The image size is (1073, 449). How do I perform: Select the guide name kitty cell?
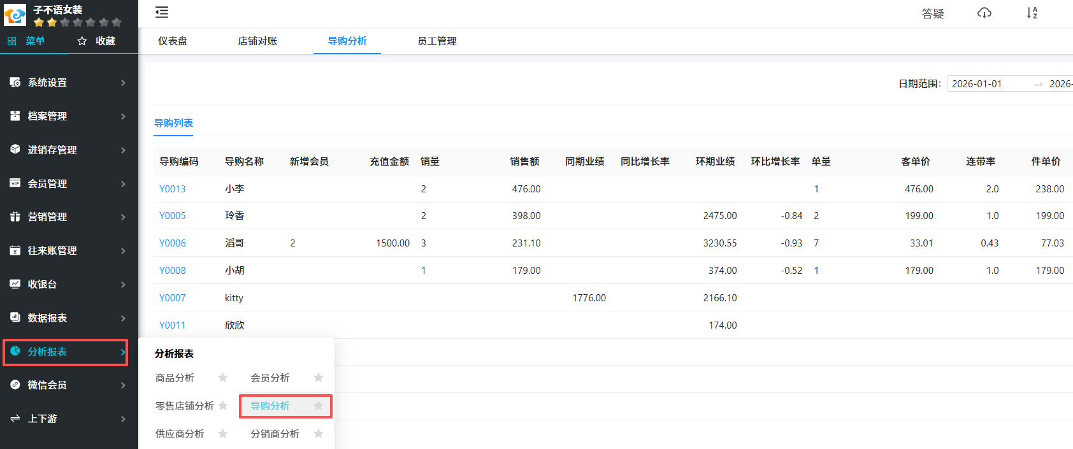click(234, 297)
